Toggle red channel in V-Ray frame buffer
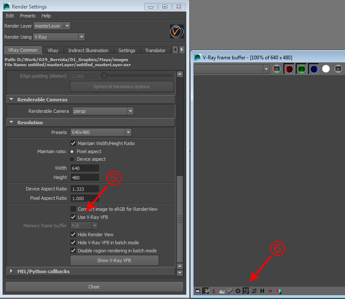This screenshot has width=345, height=299. point(289,69)
